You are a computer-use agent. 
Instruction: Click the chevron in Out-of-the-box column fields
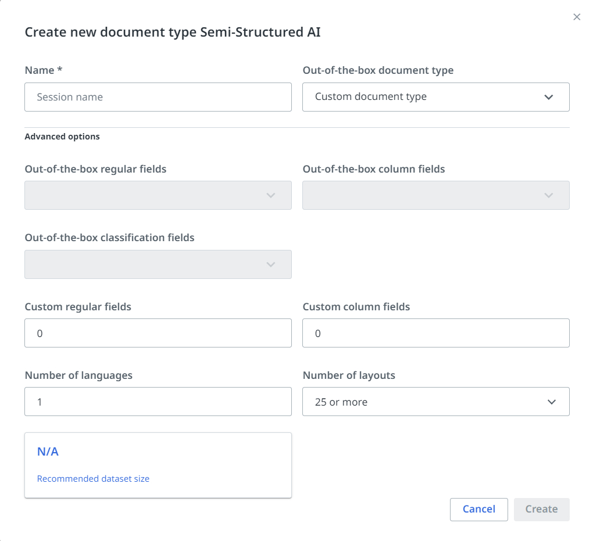(x=548, y=195)
